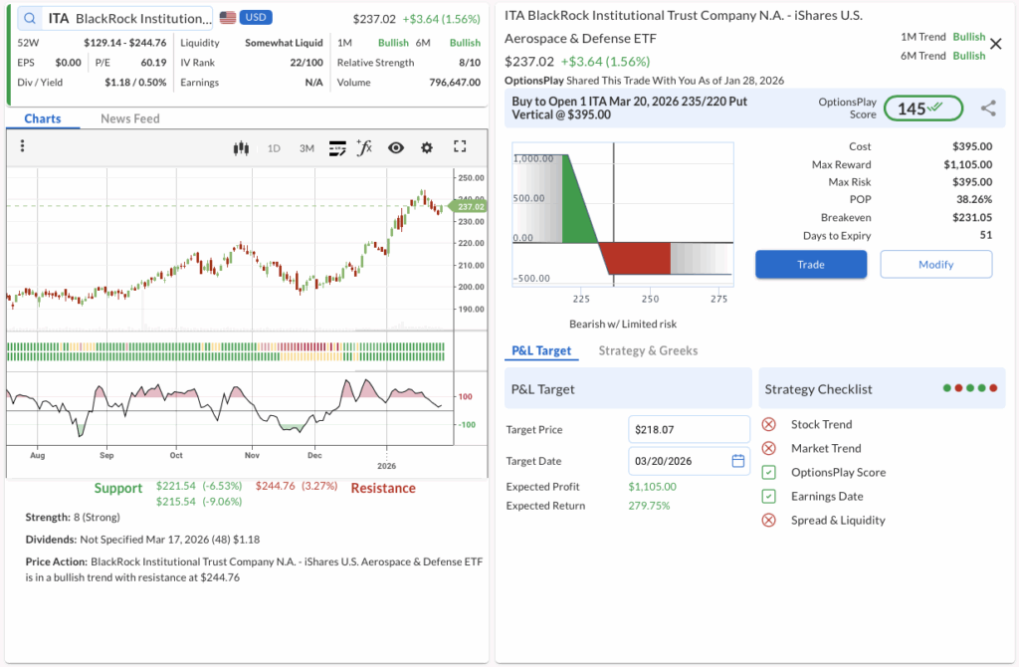Screen dimensions: 1019x667
Task: Click the search magnifier icon beside ITA
Action: tap(30, 18)
